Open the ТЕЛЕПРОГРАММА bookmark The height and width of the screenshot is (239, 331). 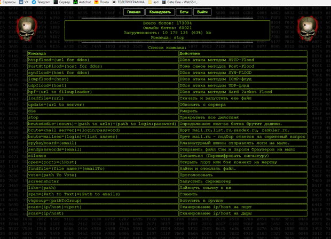click(128, 2)
